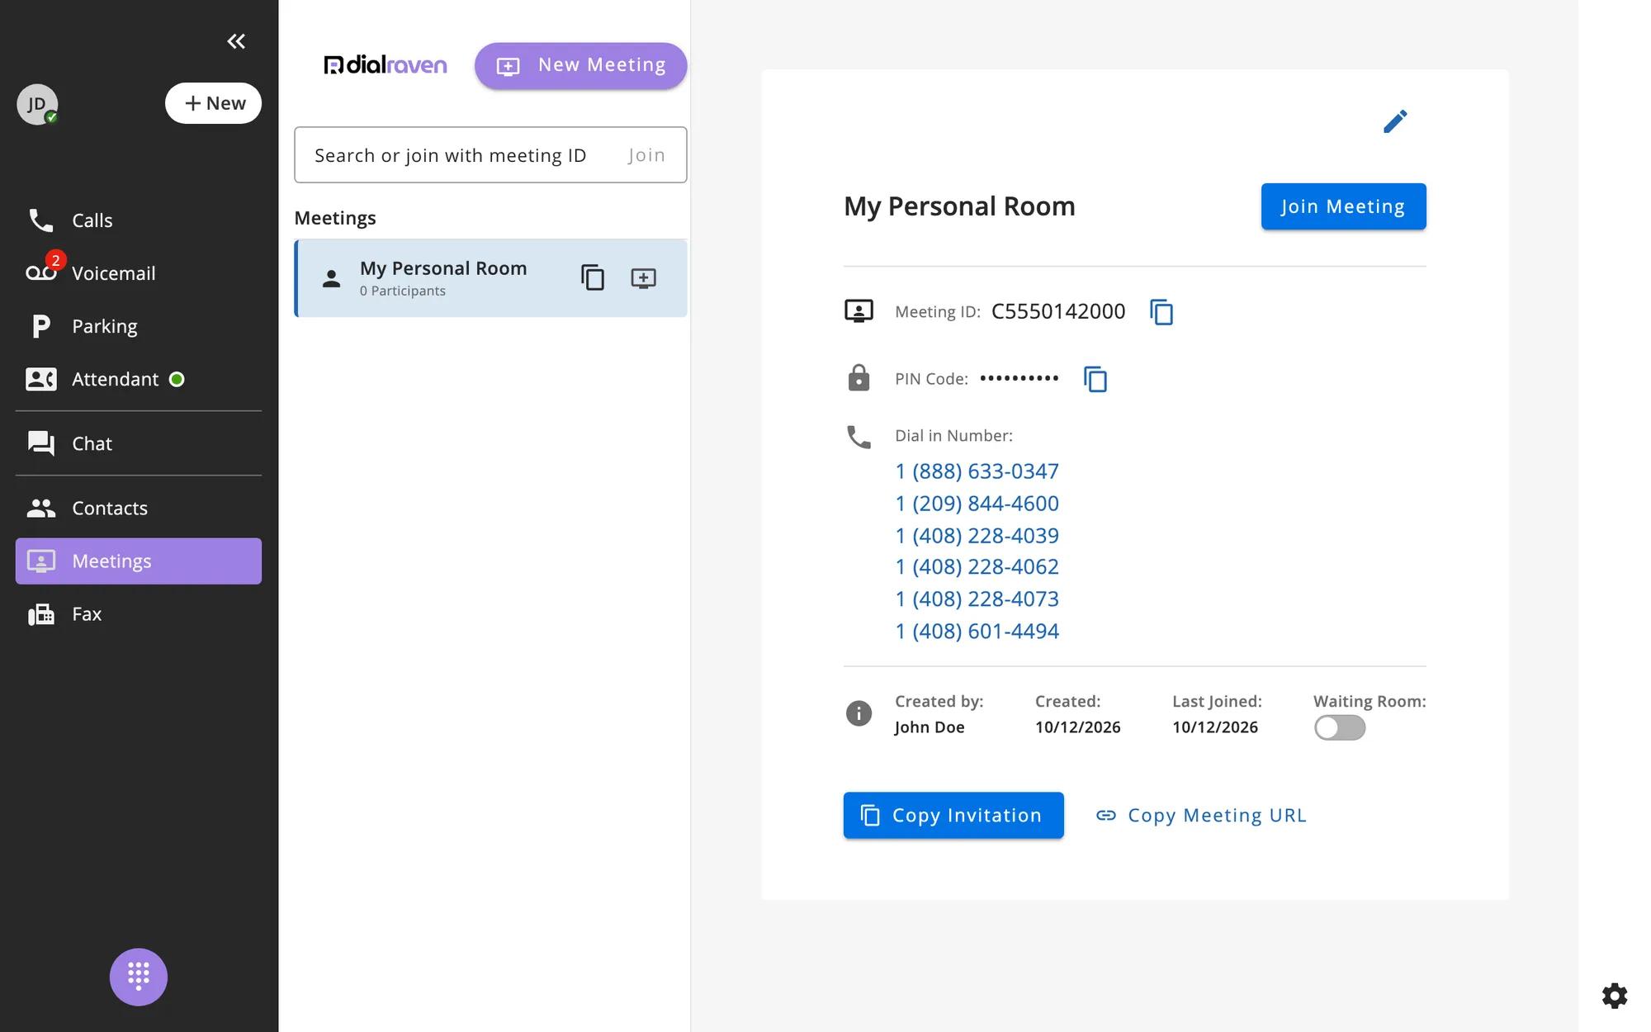Open the Attendant section
1651x1032 pixels.
click(x=139, y=379)
